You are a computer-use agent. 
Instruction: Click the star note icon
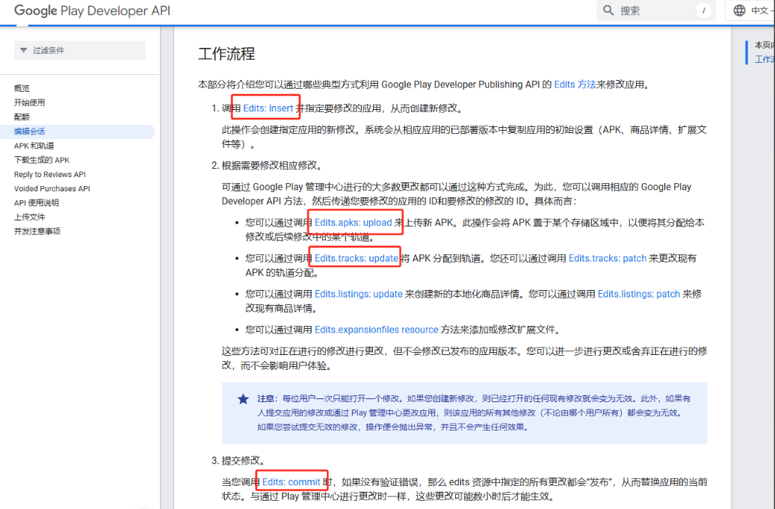coord(243,399)
